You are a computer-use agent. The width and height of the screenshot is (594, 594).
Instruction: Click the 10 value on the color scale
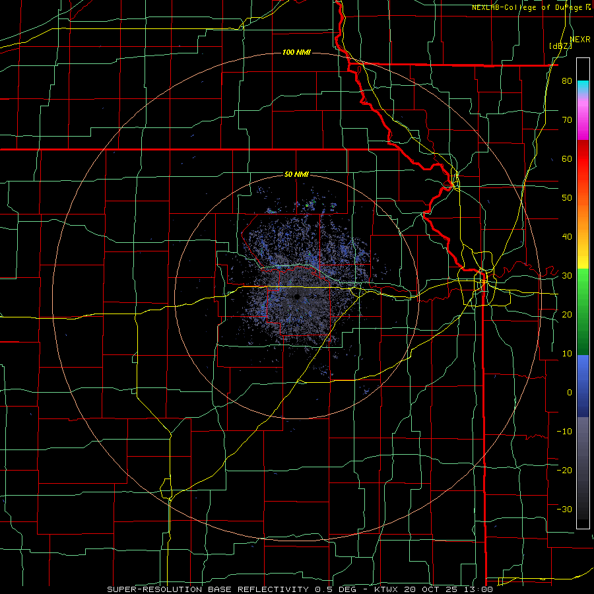pos(567,354)
